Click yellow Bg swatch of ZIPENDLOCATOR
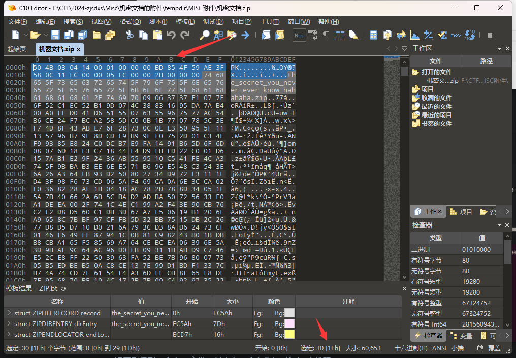 (x=289, y=334)
